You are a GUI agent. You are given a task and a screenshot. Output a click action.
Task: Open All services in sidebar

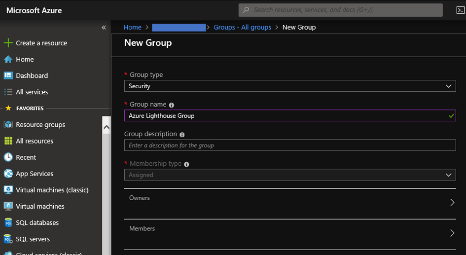(x=32, y=92)
